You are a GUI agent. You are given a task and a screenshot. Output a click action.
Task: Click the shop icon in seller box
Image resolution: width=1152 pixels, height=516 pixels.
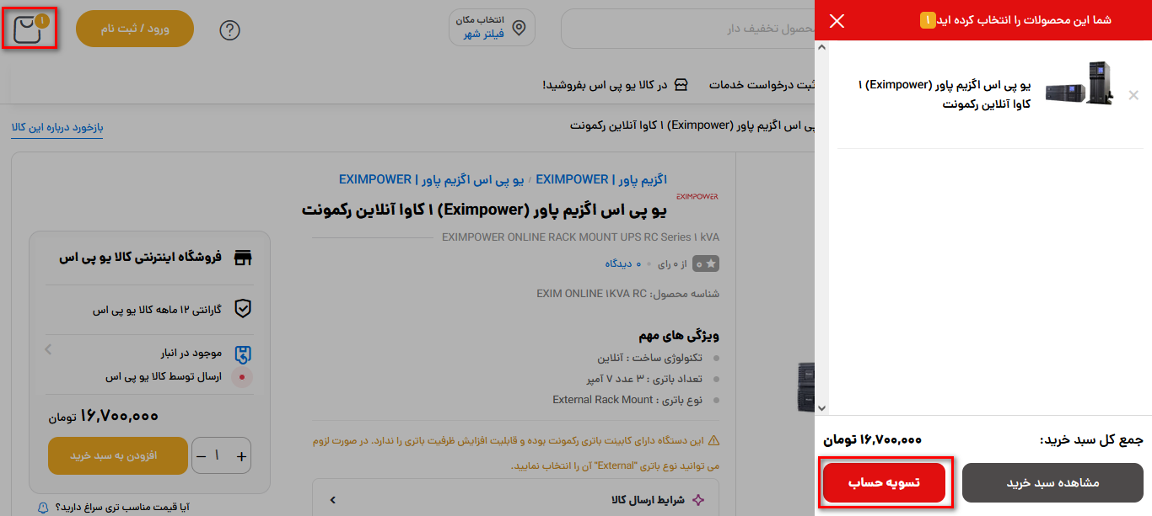coord(243,258)
